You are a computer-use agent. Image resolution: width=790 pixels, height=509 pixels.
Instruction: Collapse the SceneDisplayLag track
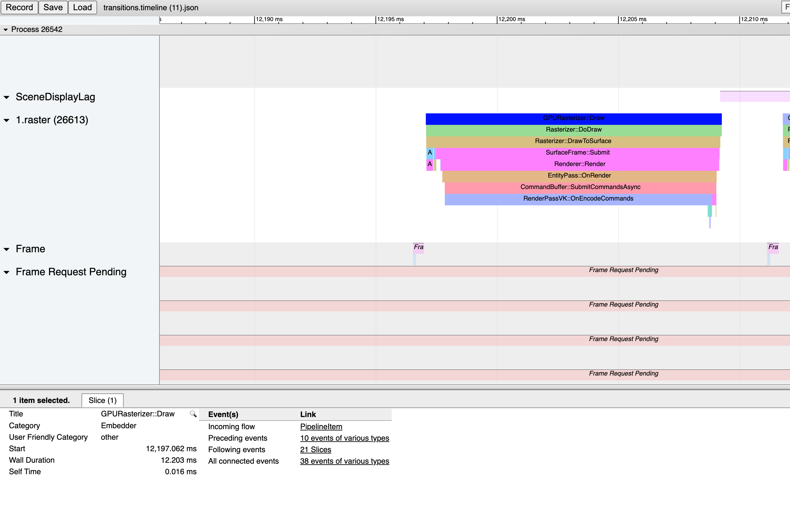(6, 97)
